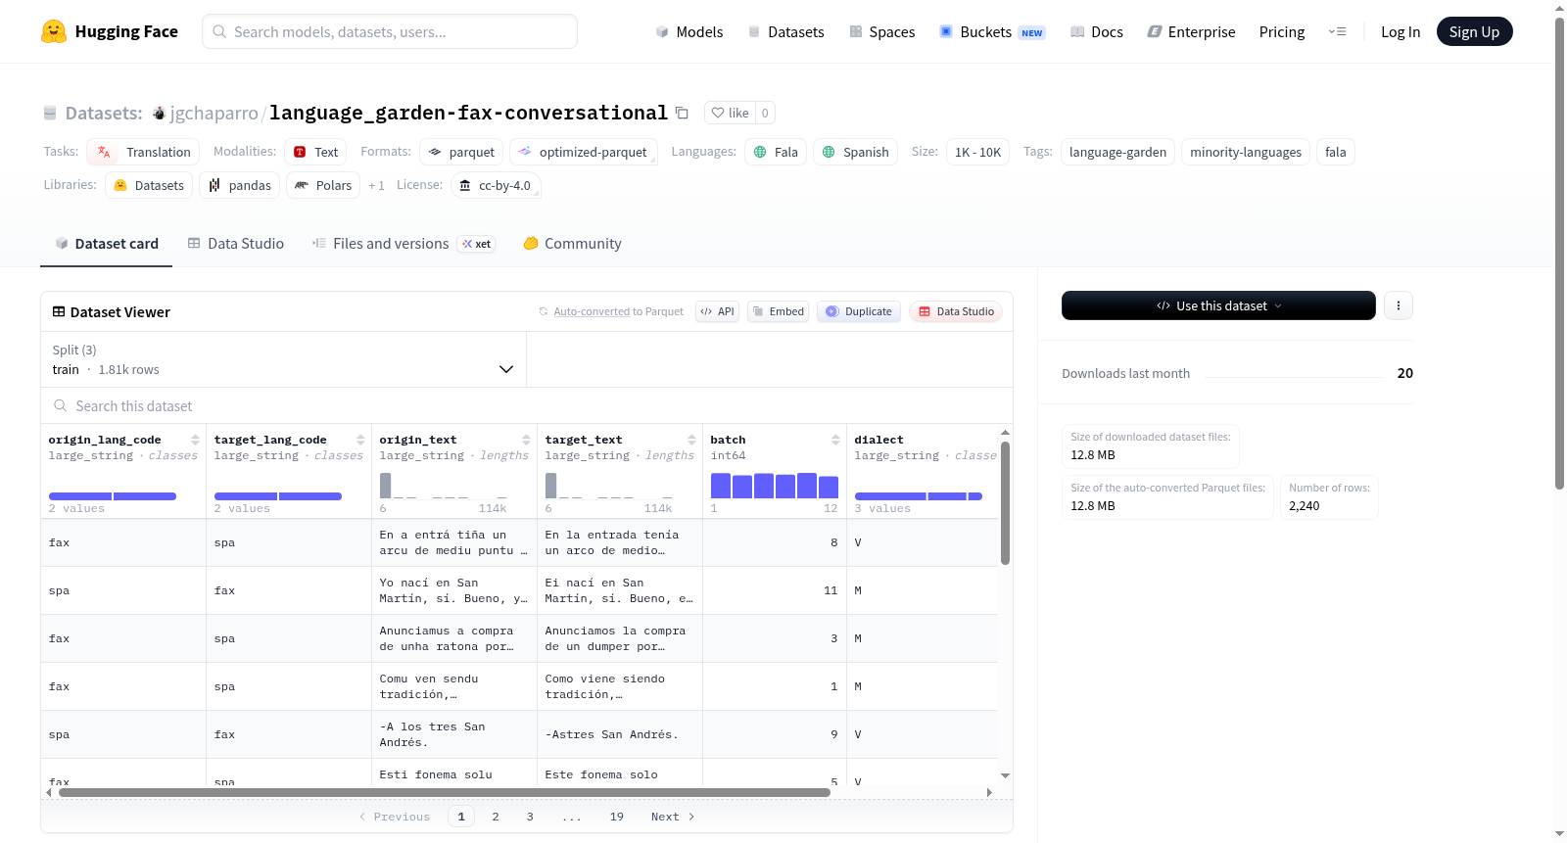Screen dimensions: 1567x843
Task: Select the pandas library tag
Action: click(x=240, y=185)
